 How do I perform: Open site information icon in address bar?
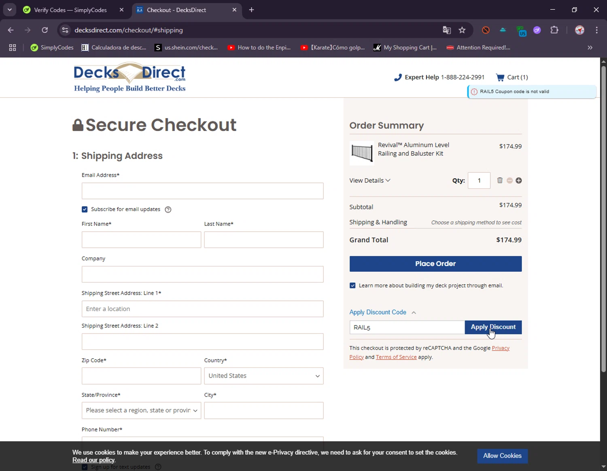click(65, 30)
